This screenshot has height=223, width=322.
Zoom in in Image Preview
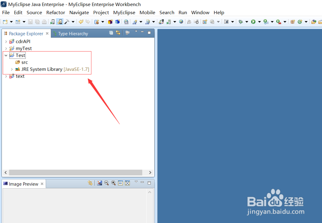click(113, 183)
